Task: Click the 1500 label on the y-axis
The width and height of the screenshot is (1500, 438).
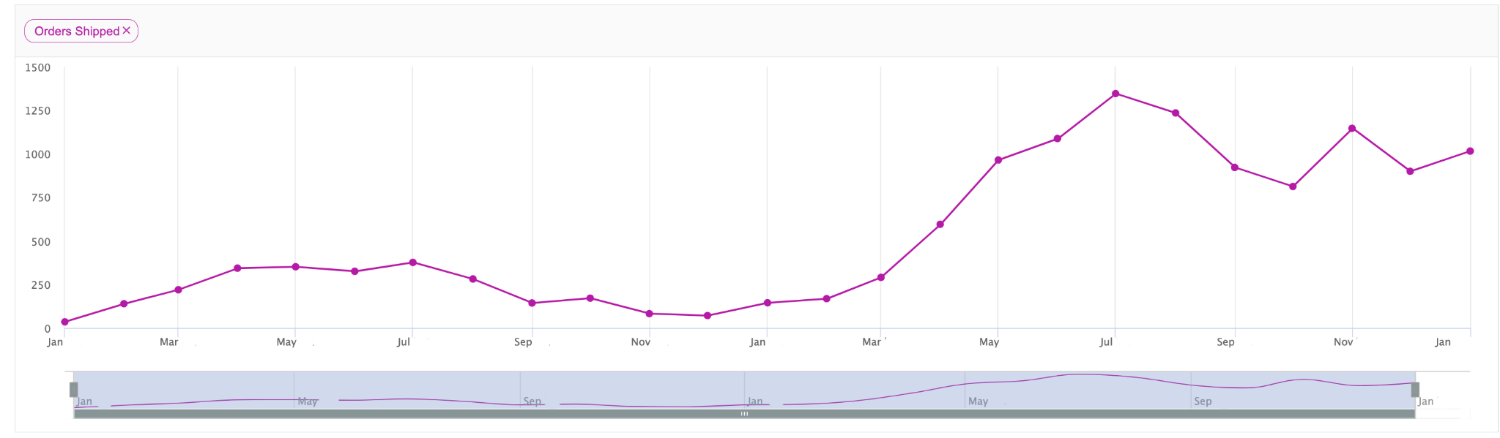Action: tap(38, 68)
